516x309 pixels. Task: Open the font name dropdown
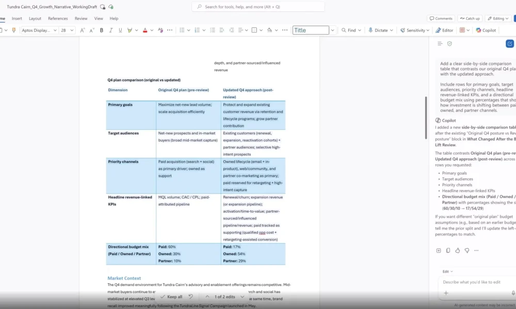[x=39, y=30]
